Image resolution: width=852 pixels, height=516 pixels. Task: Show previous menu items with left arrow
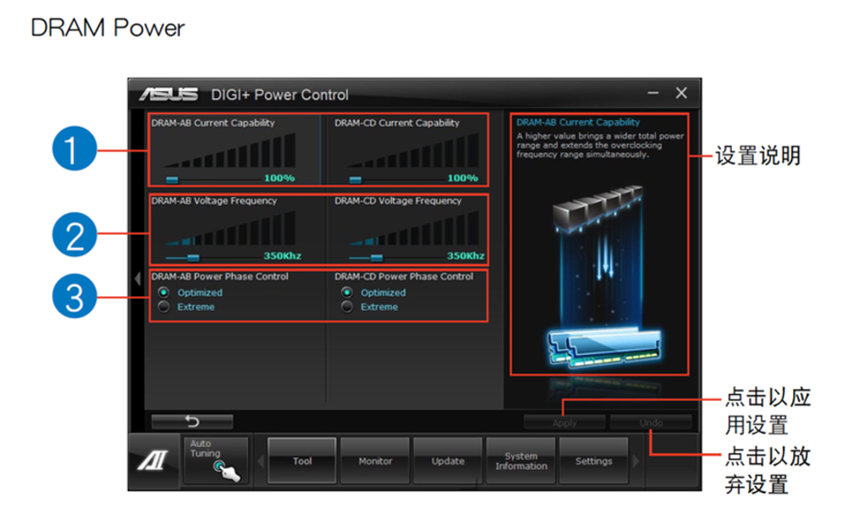tap(260, 462)
